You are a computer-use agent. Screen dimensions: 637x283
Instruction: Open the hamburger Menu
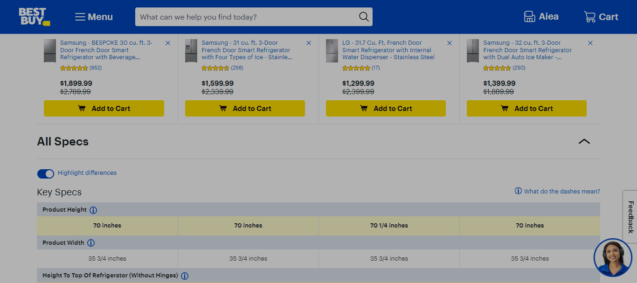pyautogui.click(x=94, y=17)
